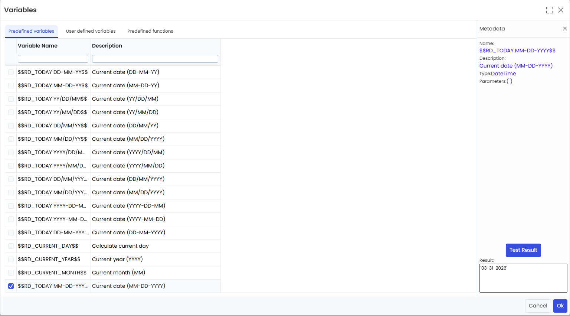The image size is (570, 316).
Task: Select $$RD_TODAY YY/DD/MM$$ variable name
Action: click(x=52, y=99)
